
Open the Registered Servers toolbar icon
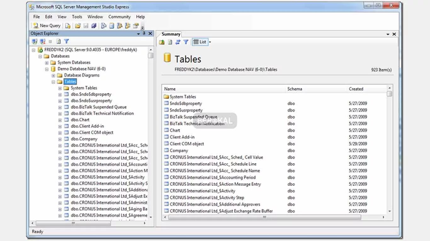[104, 26]
